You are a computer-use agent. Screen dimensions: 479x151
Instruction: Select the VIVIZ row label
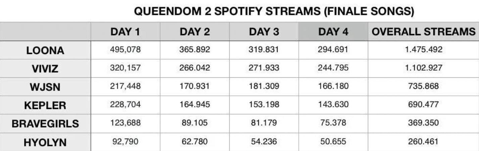[x=45, y=69]
